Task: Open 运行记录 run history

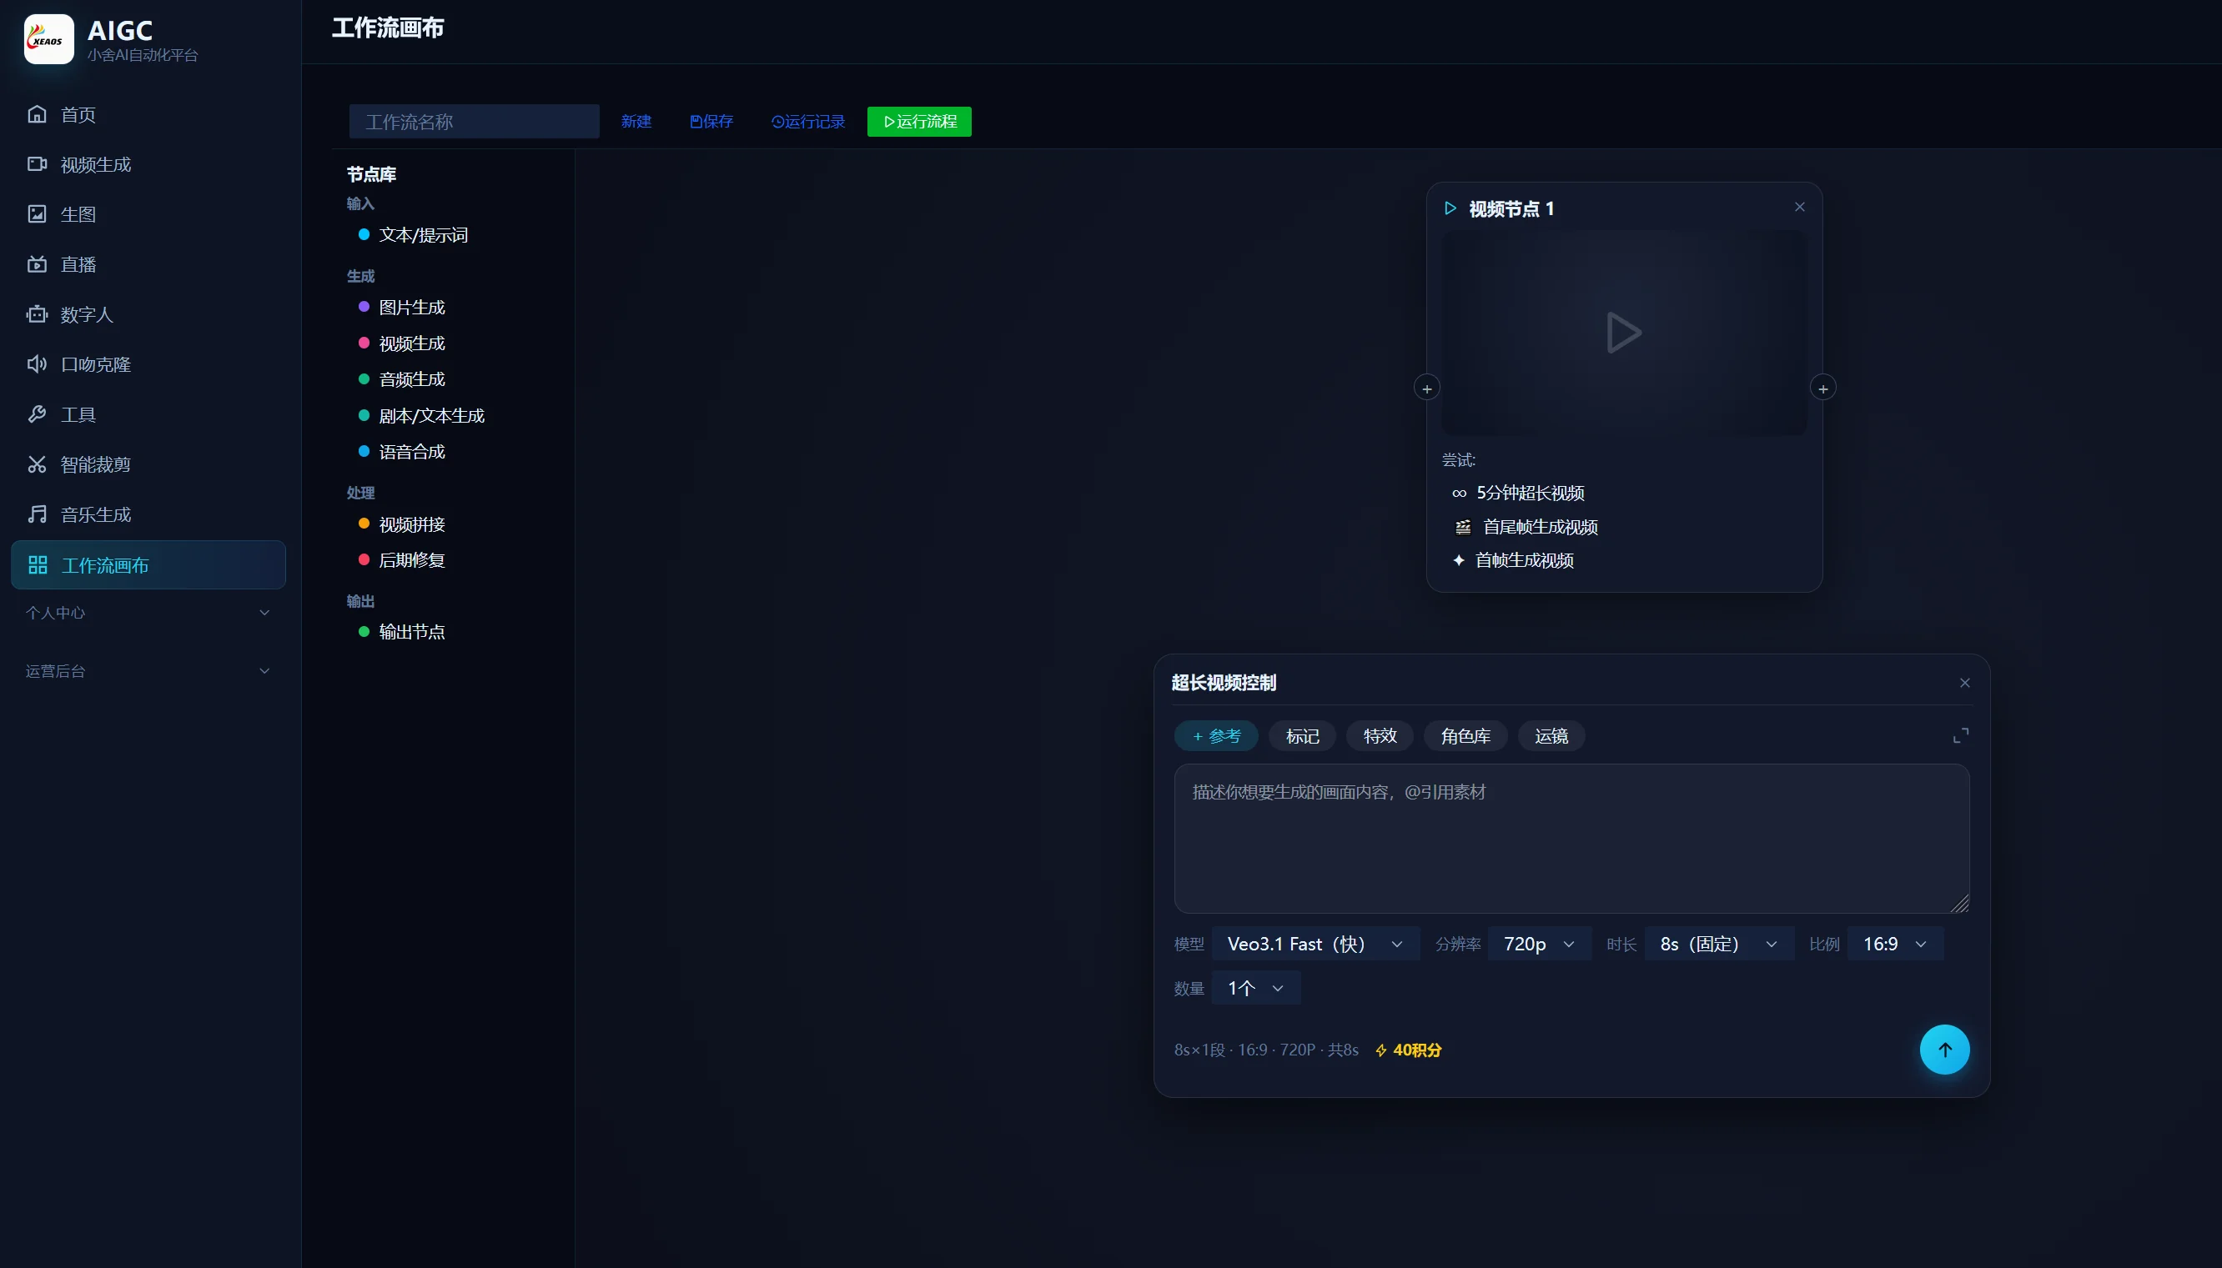Action: (808, 122)
